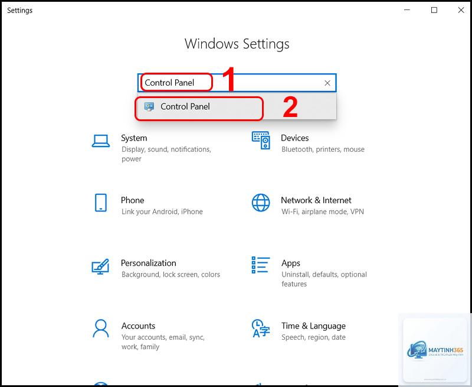This screenshot has width=472, height=387.
Task: Open the System settings heading
Action: [134, 138]
